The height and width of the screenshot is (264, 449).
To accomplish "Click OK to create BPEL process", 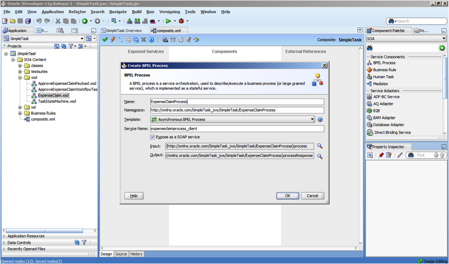I will [x=288, y=196].
